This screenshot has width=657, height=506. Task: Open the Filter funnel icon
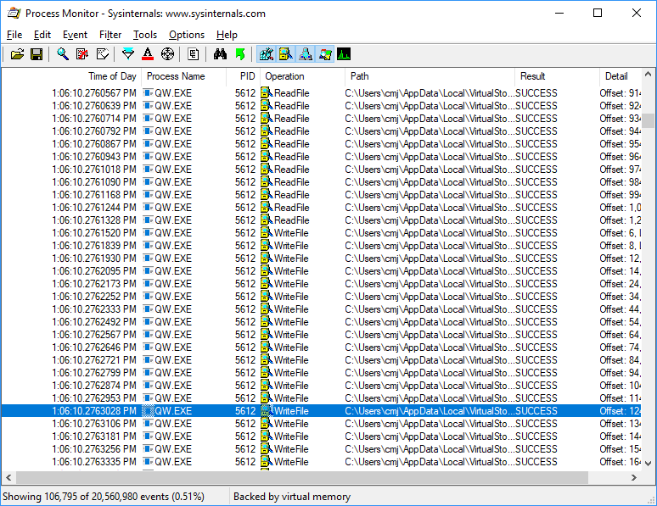(128, 54)
